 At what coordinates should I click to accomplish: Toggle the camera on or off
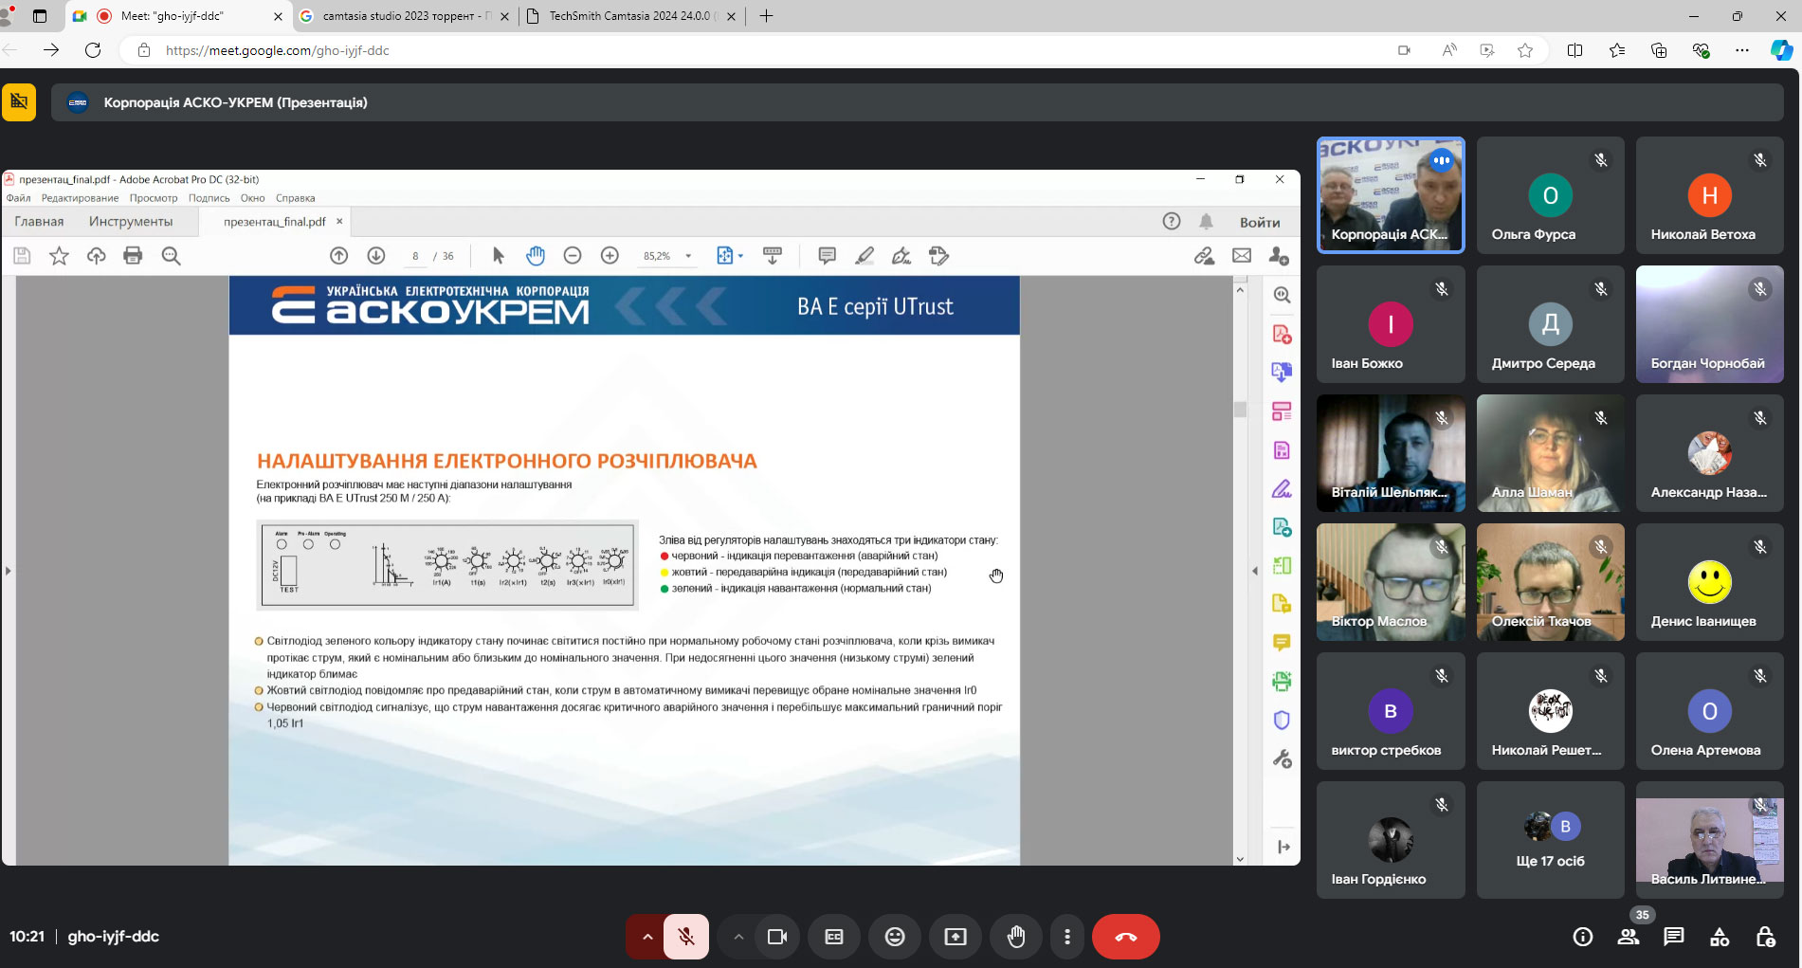[777, 937]
